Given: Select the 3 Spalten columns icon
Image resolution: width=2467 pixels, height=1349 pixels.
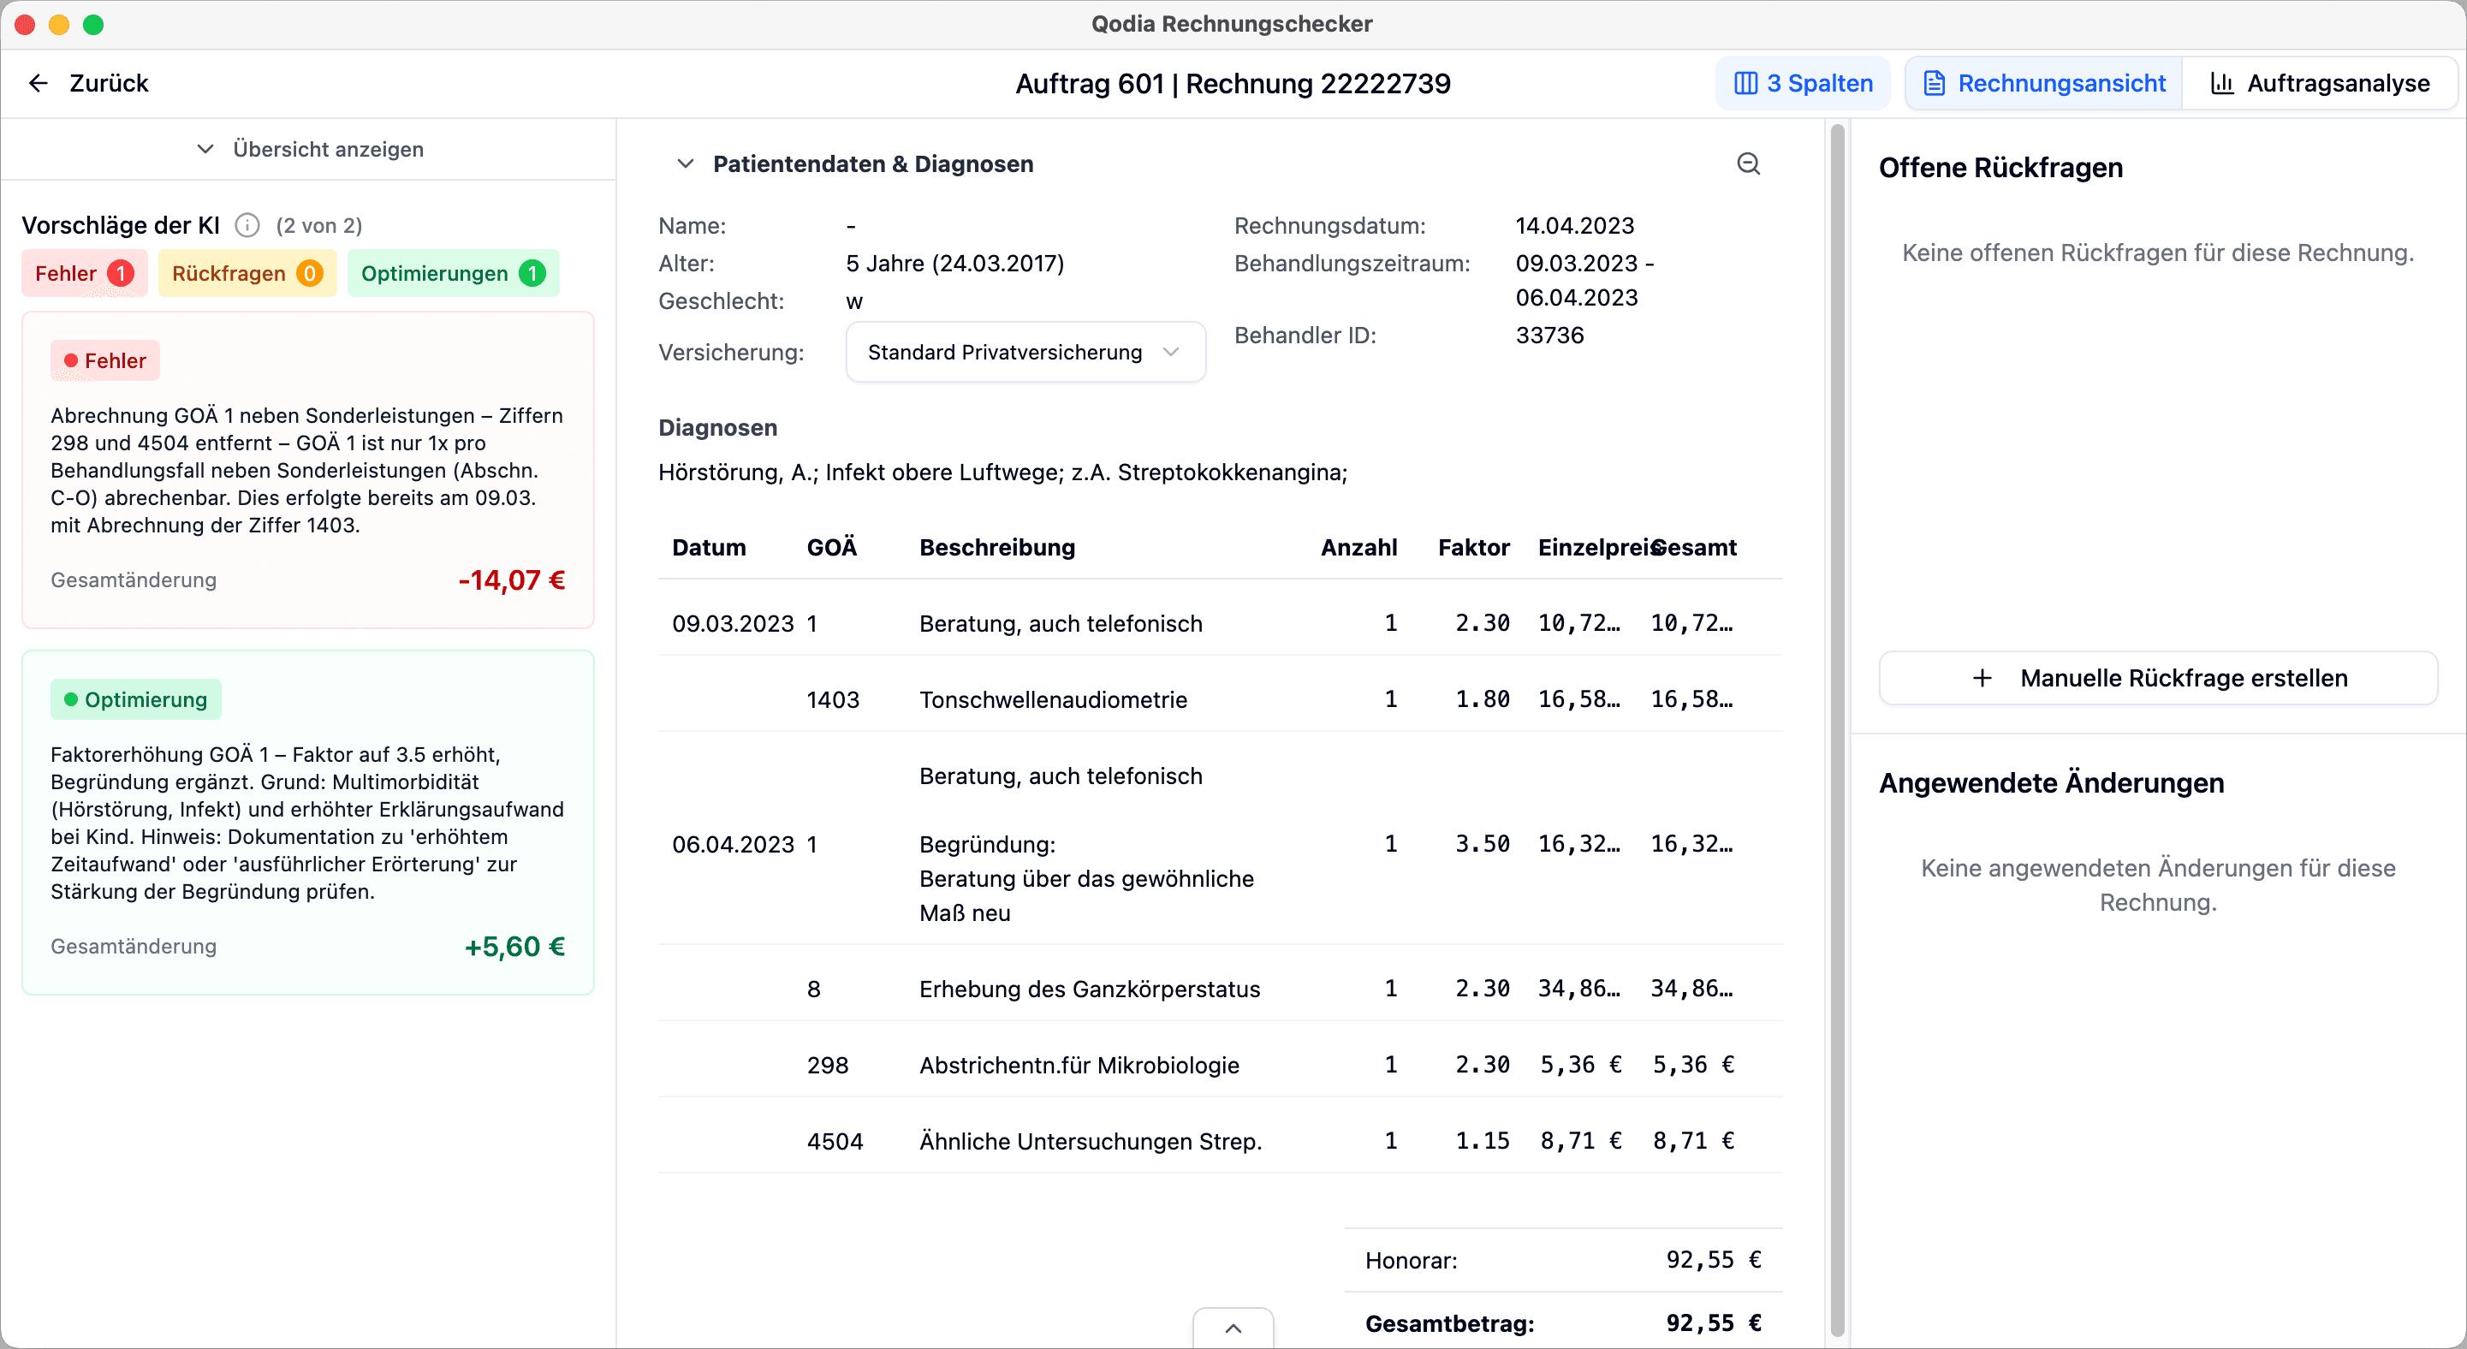Looking at the screenshot, I should coord(1747,82).
